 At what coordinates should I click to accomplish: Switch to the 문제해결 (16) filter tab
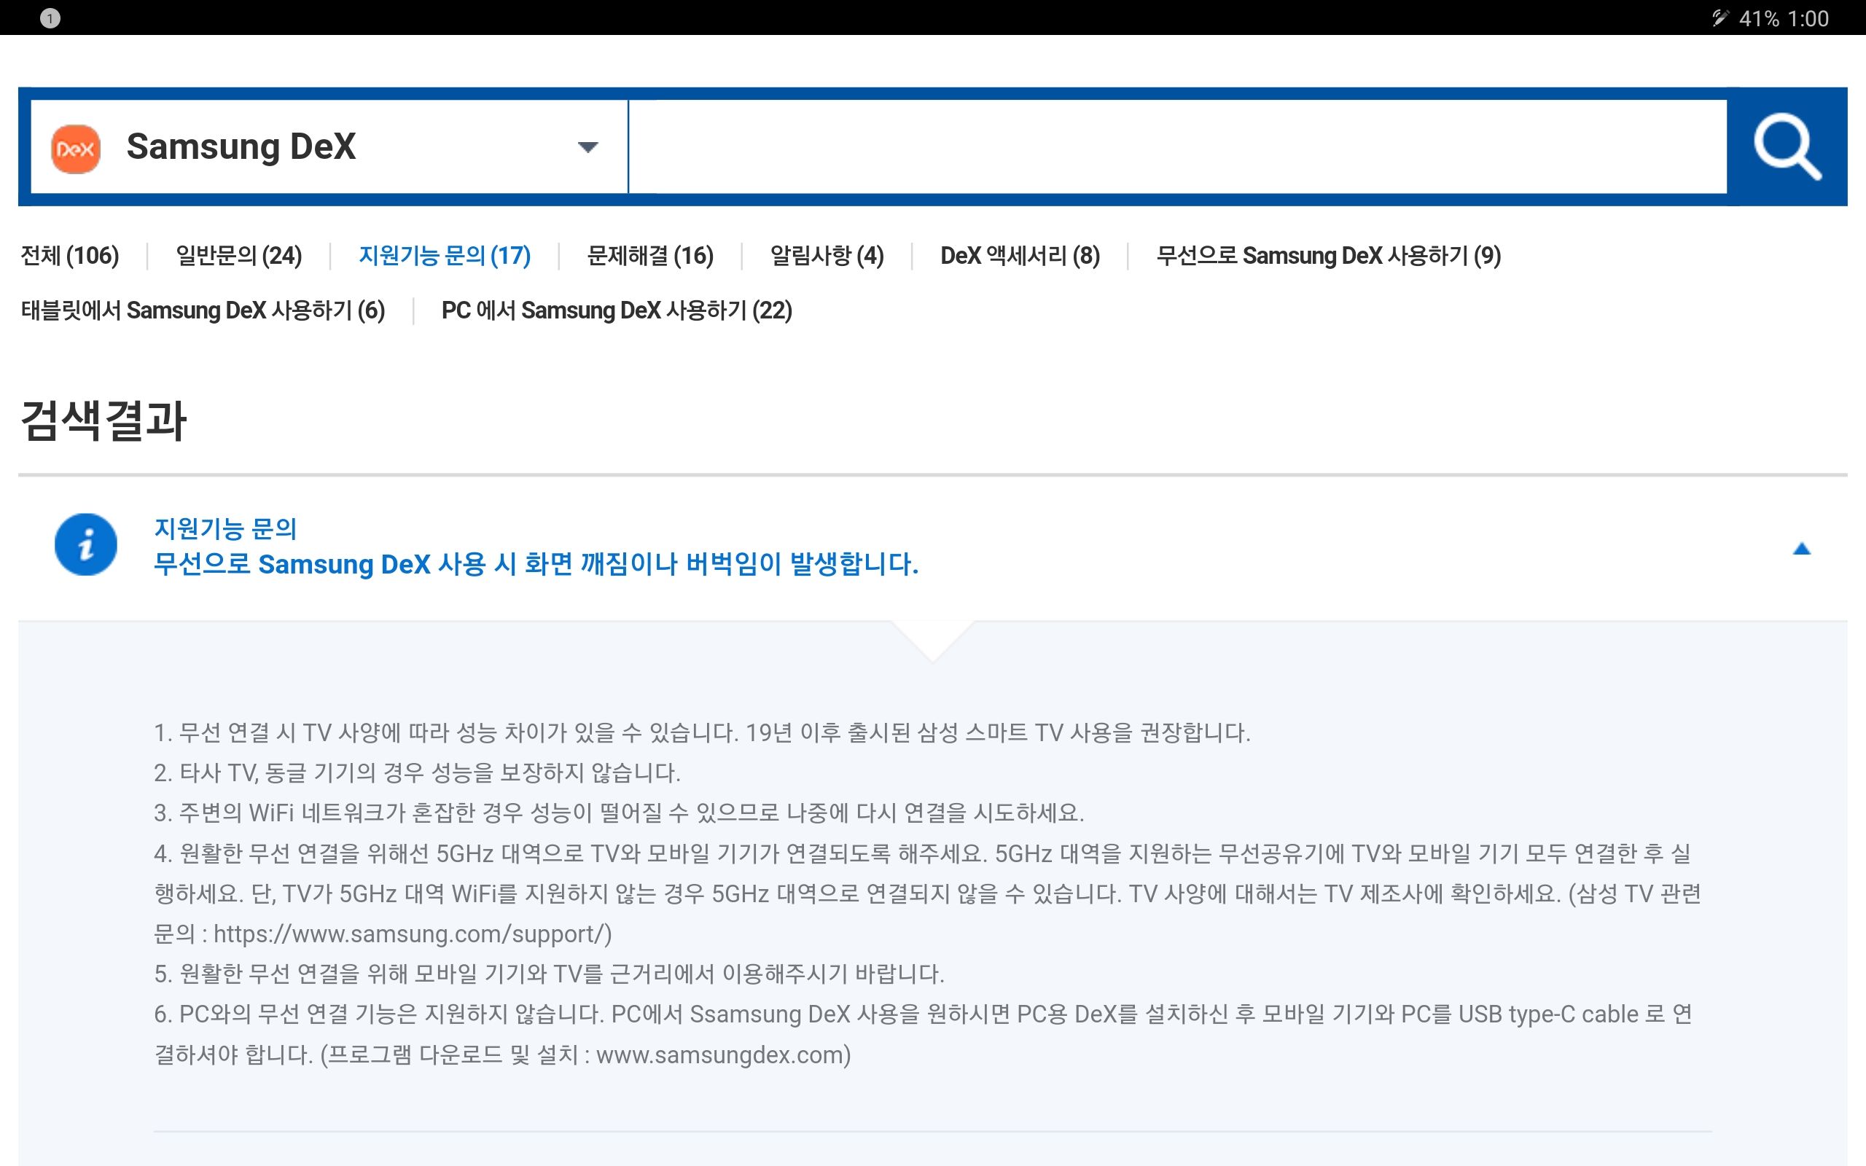[x=649, y=255]
